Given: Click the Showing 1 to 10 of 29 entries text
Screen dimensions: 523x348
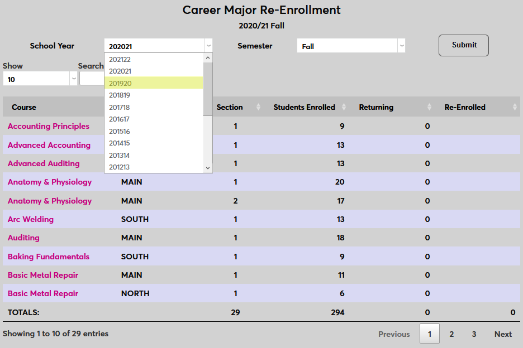Looking at the screenshot, I should point(56,333).
